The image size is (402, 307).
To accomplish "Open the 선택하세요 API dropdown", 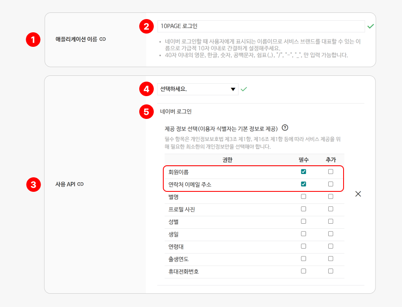I will pyautogui.click(x=198, y=89).
